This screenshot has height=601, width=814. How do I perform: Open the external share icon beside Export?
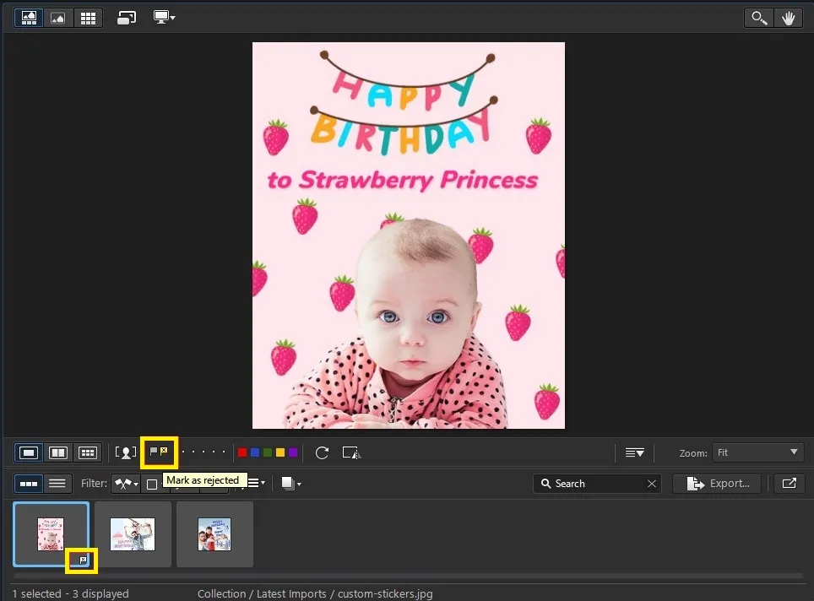pyautogui.click(x=789, y=484)
